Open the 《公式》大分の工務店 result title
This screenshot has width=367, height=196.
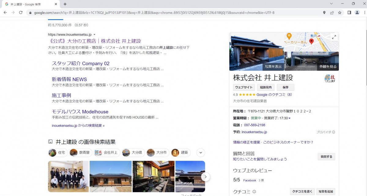[95, 41]
